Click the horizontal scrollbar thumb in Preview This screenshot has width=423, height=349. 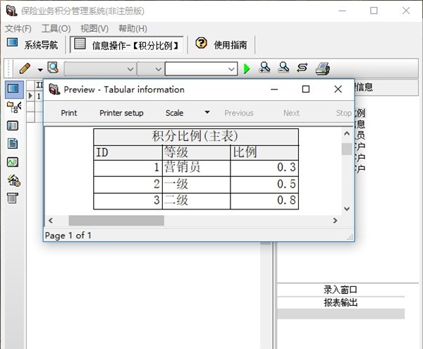pos(116,221)
